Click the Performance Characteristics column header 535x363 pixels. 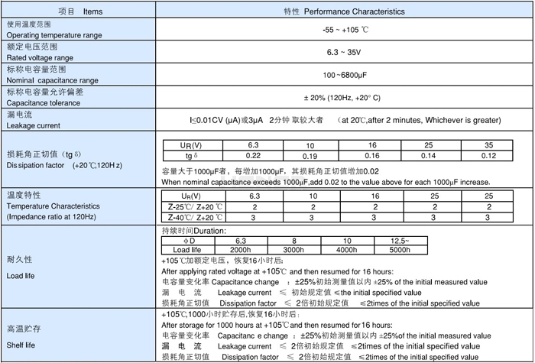[344, 10]
